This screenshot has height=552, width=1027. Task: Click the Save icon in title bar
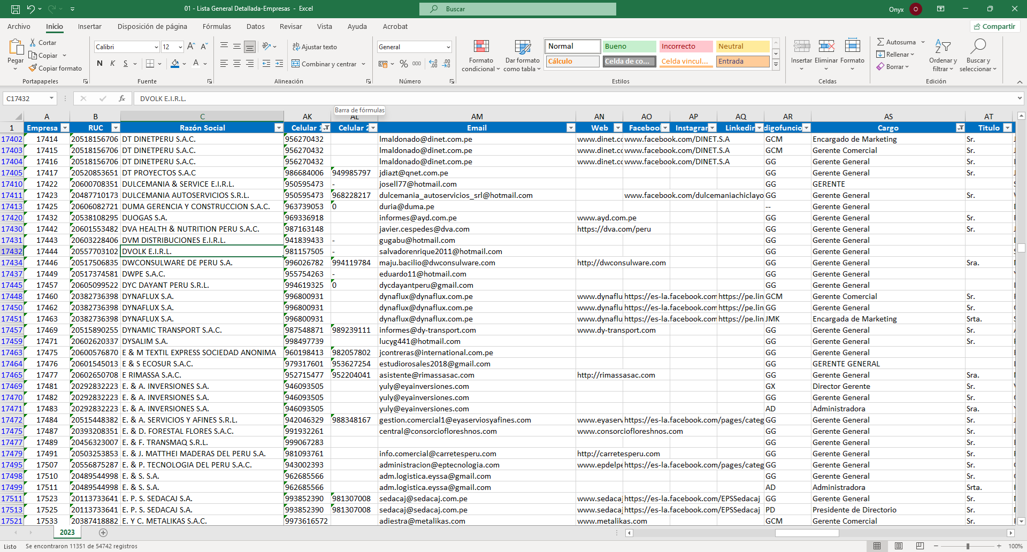pyautogui.click(x=16, y=9)
